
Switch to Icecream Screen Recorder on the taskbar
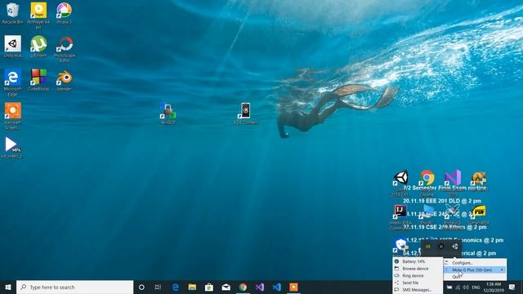coord(293,287)
